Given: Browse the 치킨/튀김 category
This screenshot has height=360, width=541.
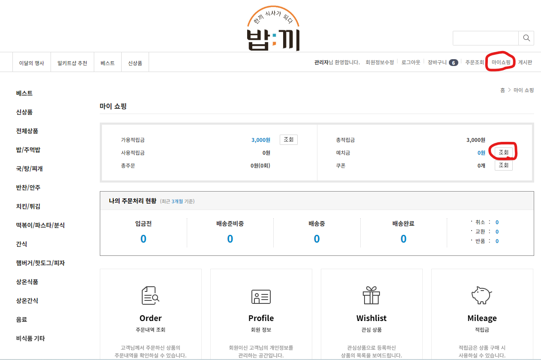Looking at the screenshot, I should 29,206.
